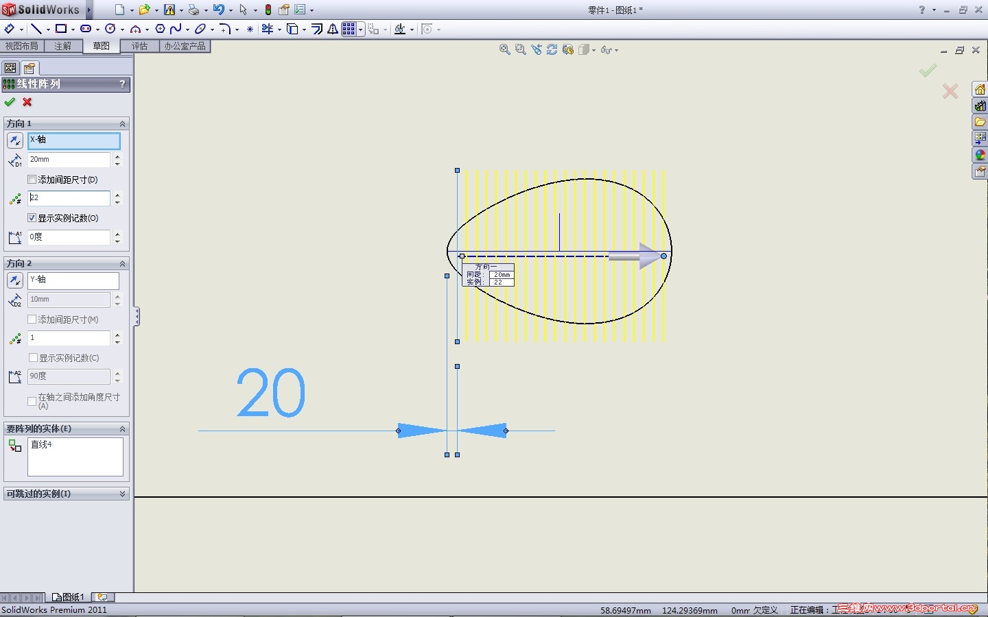Select the Rectangle sketch tool
Screen dimensions: 988x617
point(61,29)
